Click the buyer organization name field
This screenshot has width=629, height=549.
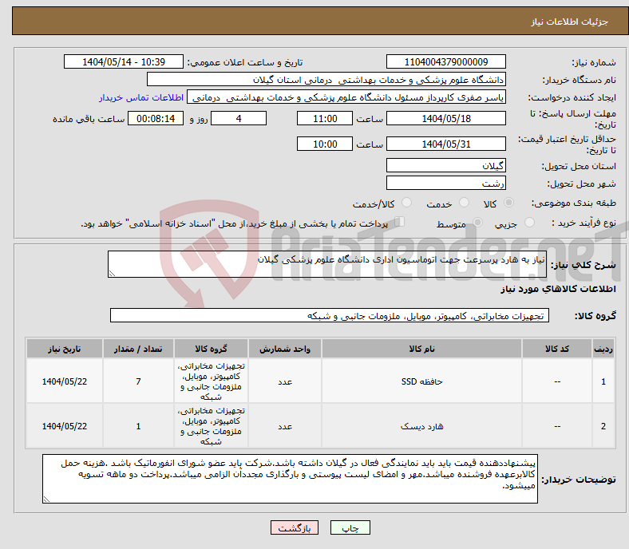[326, 80]
